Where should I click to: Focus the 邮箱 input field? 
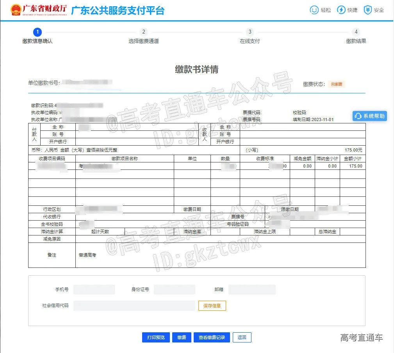252,289
